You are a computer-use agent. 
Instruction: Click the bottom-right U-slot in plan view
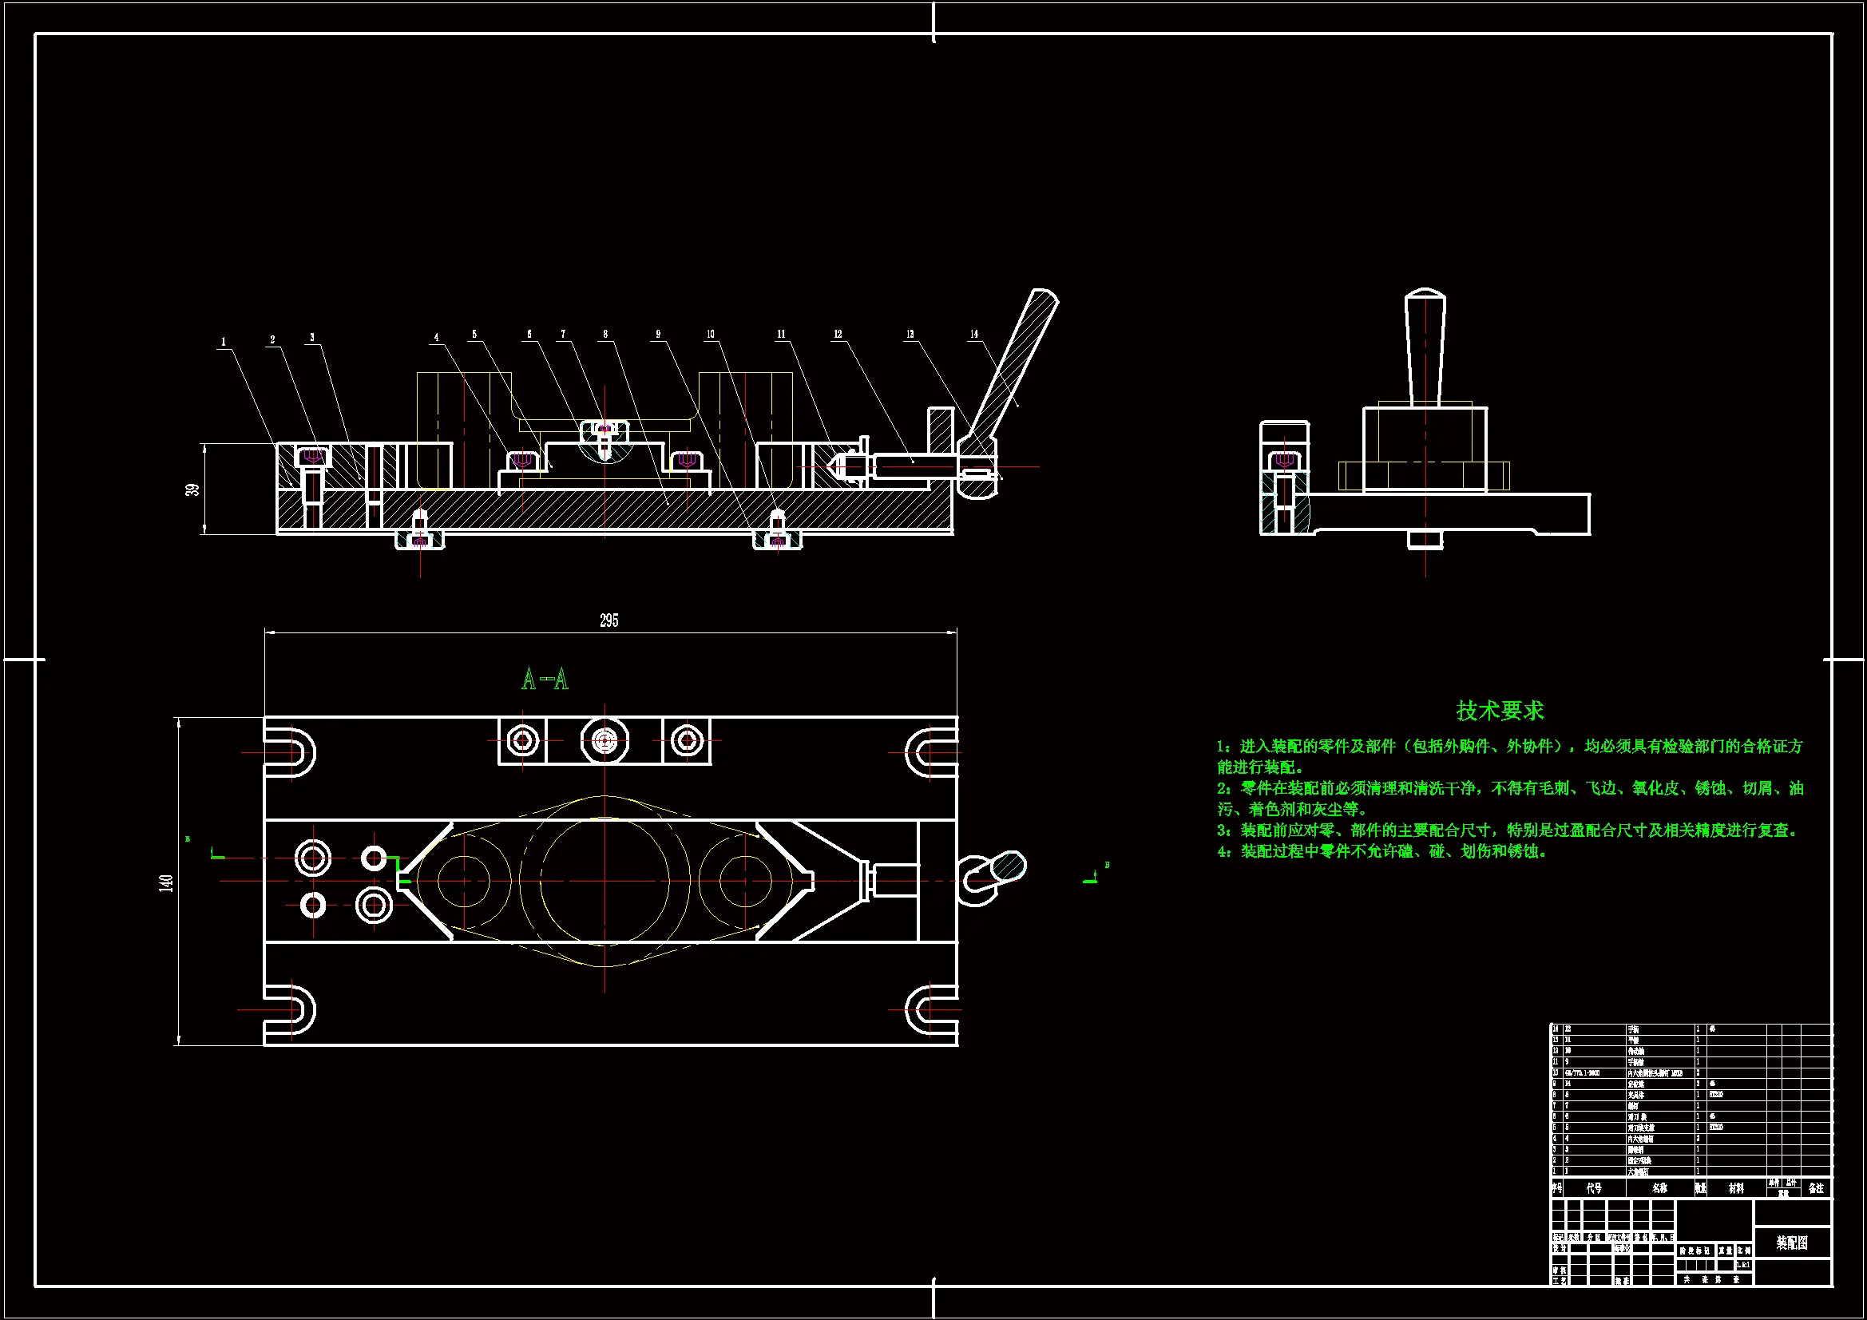930,1009
